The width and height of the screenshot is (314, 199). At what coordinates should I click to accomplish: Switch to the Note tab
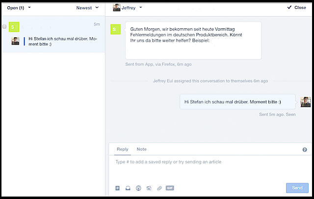click(141, 149)
